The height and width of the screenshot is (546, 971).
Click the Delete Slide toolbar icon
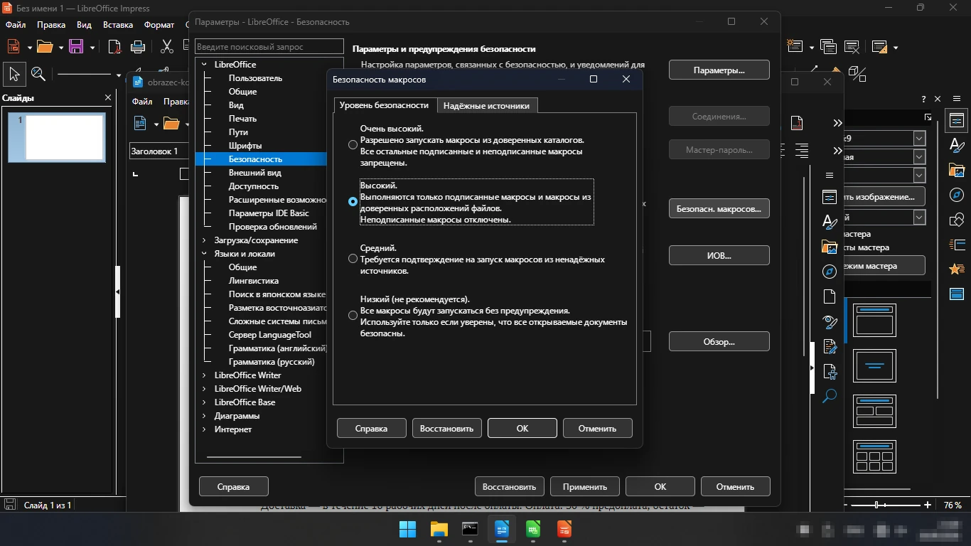click(x=852, y=47)
